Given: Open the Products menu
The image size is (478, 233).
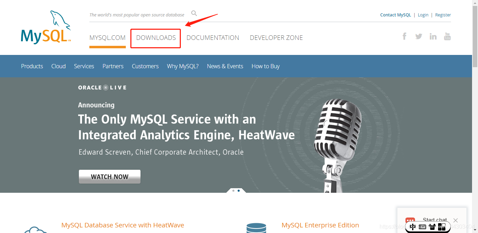Looking at the screenshot, I should 32,66.
